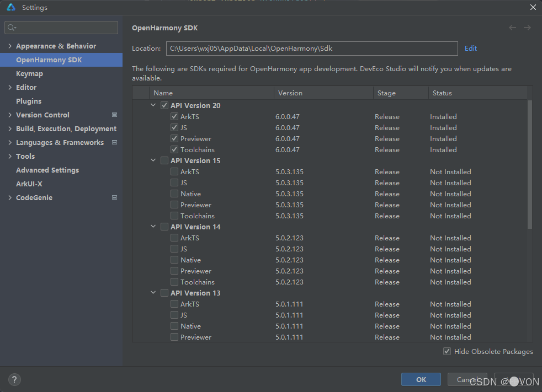
Task: Expand Appearance & Behavior settings
Action: click(x=10, y=46)
